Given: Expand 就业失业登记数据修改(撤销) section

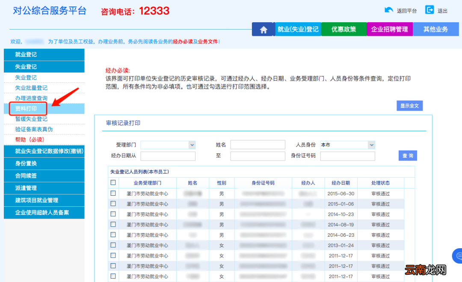Looking at the screenshot, I should point(44,151).
